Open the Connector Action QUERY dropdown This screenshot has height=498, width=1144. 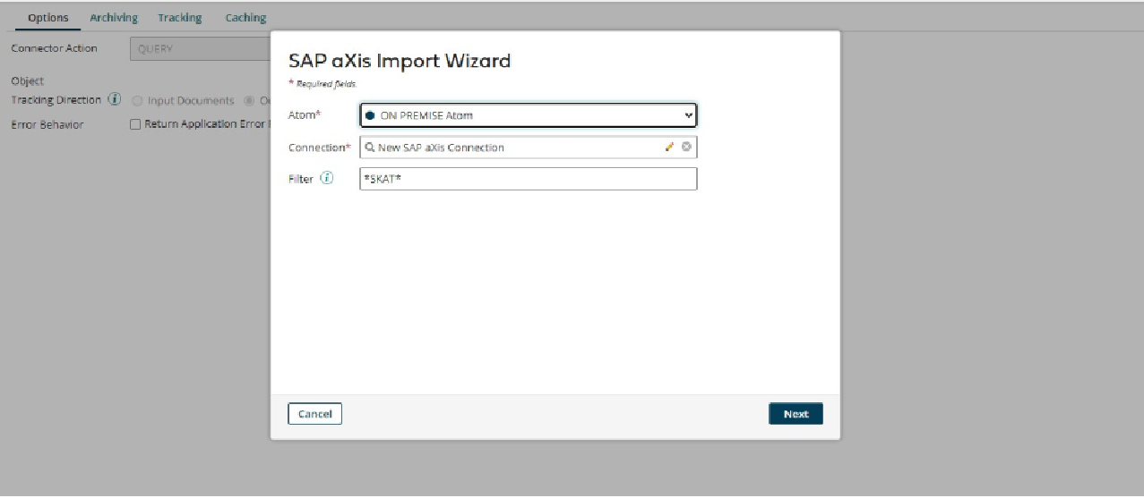[201, 48]
